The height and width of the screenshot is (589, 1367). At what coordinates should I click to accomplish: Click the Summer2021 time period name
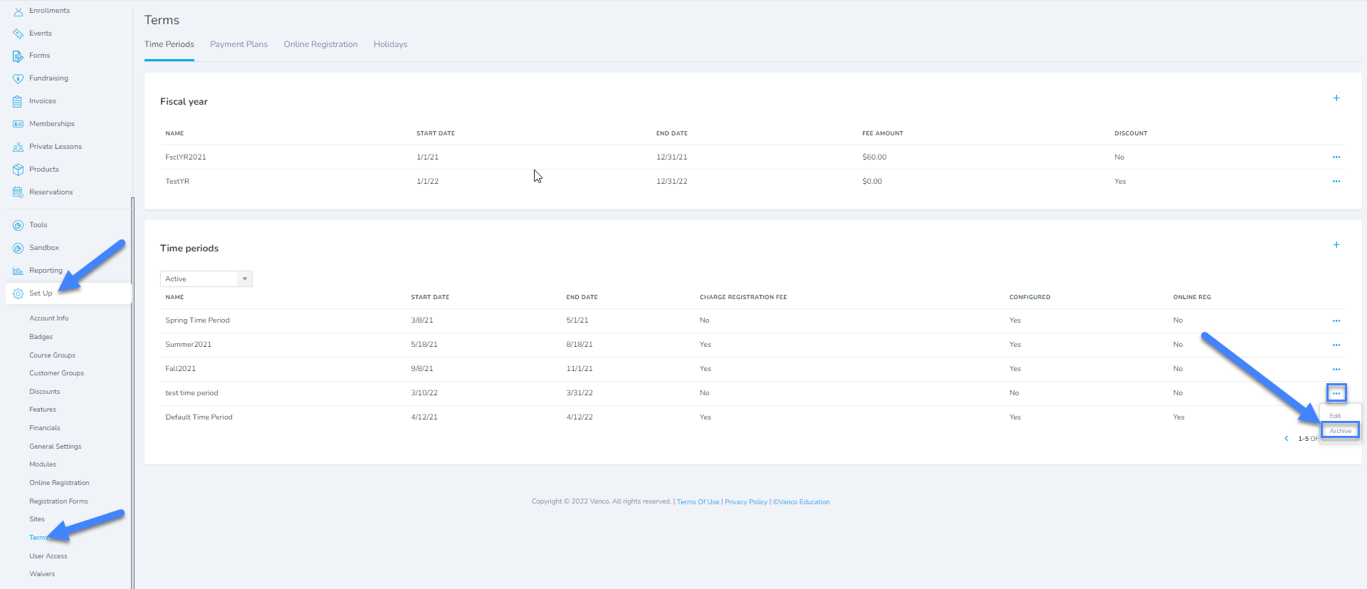pos(188,345)
